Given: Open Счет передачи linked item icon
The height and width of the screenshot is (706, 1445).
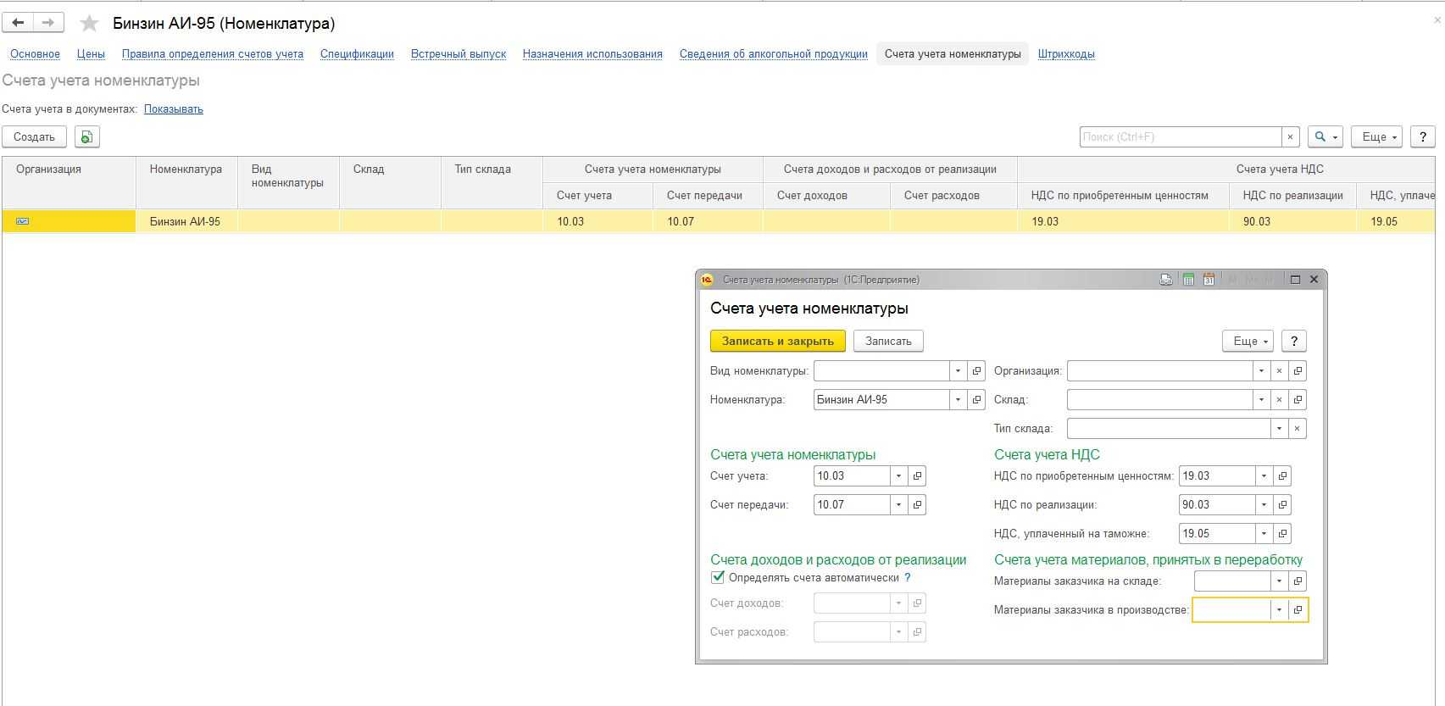Looking at the screenshot, I should point(917,504).
